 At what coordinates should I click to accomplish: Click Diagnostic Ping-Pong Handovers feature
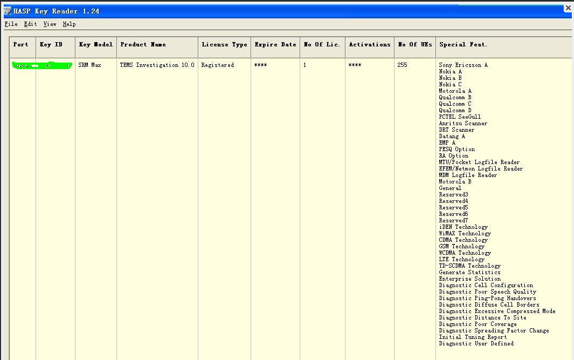[488, 298]
